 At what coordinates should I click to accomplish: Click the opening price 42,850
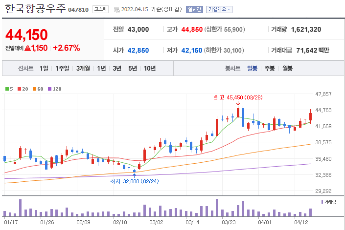[x=138, y=50]
